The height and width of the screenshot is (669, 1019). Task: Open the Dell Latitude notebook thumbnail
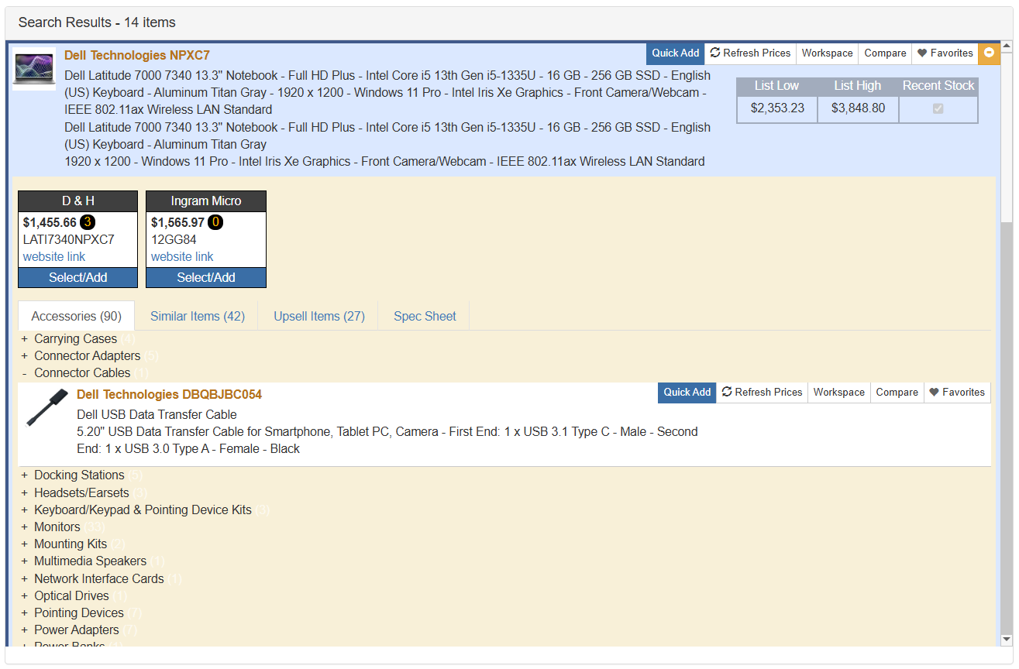(34, 69)
